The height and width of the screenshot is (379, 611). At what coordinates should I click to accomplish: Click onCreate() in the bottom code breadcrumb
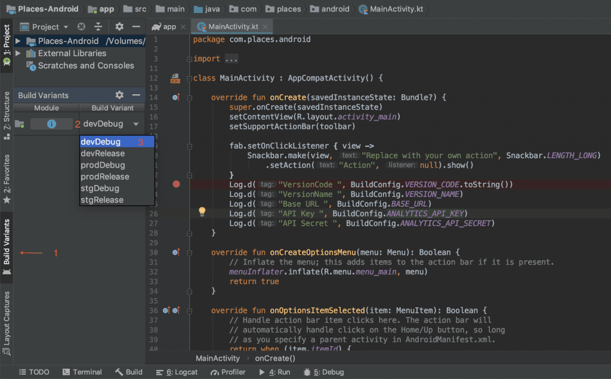click(x=275, y=358)
